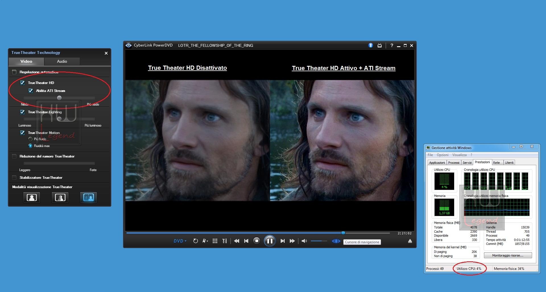
Task: Close the TrueTheater Technology panel
Action: pyautogui.click(x=106, y=53)
